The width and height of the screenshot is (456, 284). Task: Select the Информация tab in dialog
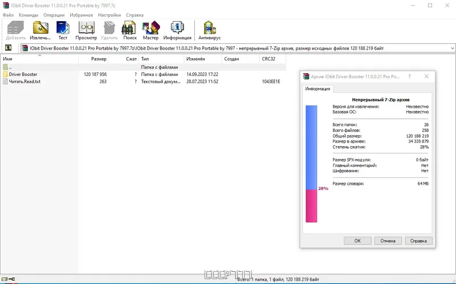tap(317, 89)
